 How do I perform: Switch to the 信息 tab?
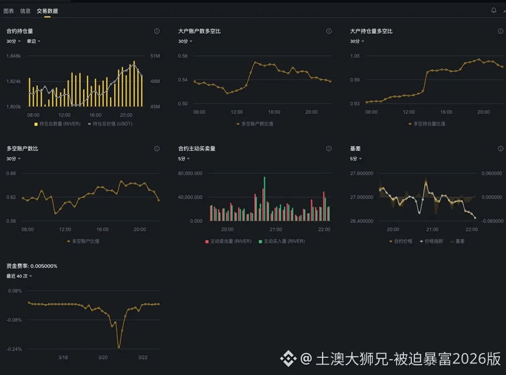click(25, 11)
